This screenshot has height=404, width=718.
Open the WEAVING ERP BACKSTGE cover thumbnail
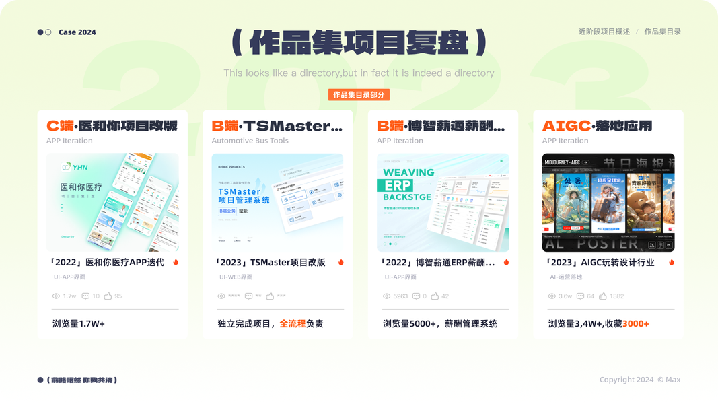click(443, 203)
